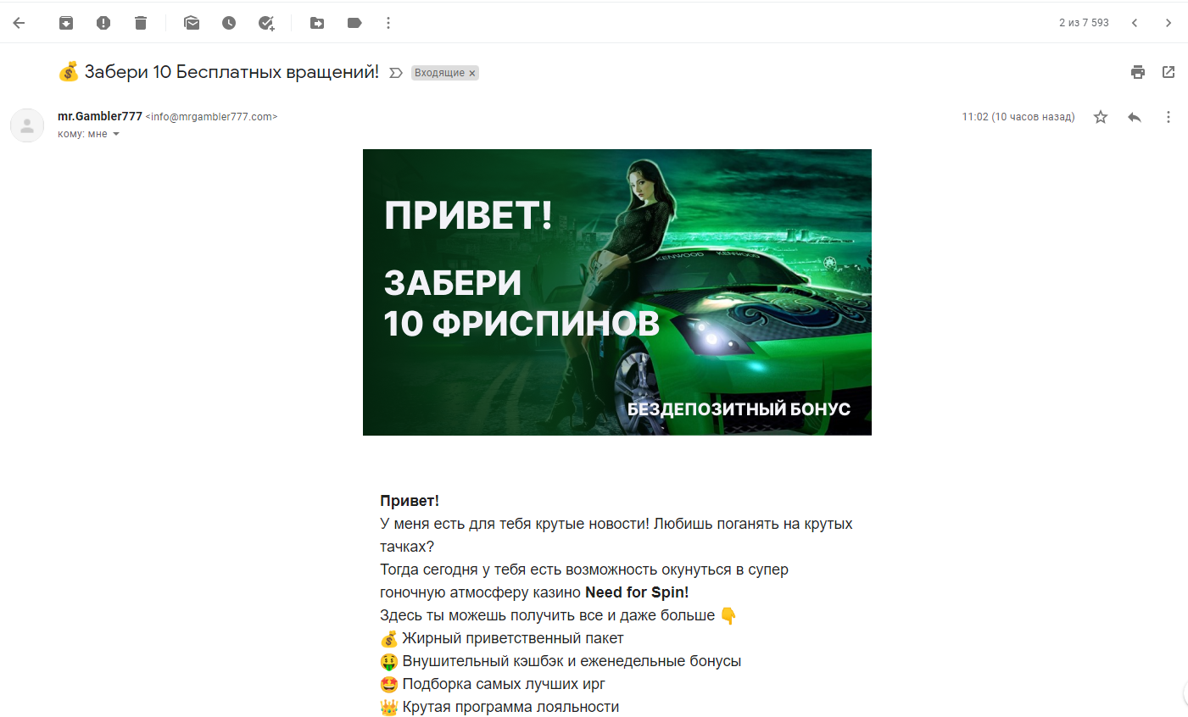Reply to mr.Gambler777 with the arrow icon
The height and width of the screenshot is (717, 1188).
pyautogui.click(x=1135, y=117)
